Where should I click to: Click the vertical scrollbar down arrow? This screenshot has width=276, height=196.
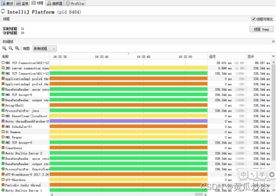274,190
